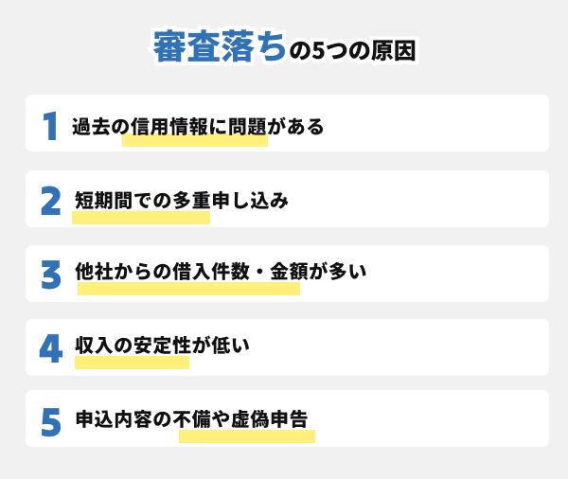Click the words 低い in item four

[231, 347]
